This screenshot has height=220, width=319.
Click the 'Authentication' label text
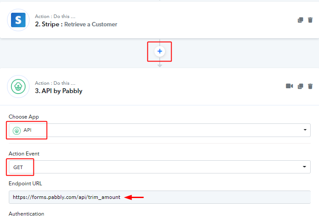[26, 214]
